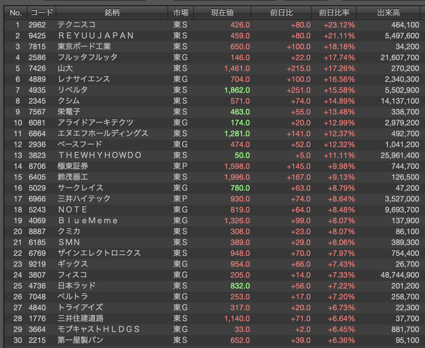Image resolution: width=425 pixels, height=348 pixels.
Task: Click stock code 3807
Action: (x=37, y=275)
